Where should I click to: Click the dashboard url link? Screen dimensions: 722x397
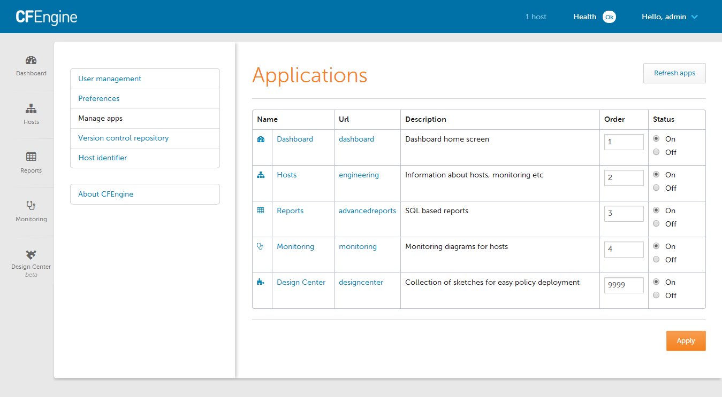(356, 139)
